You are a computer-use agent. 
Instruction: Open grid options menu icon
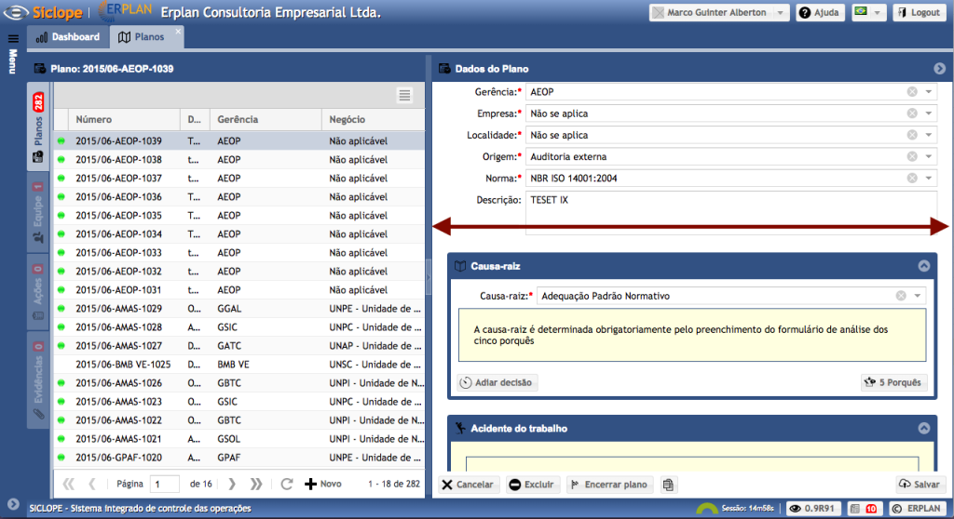[x=404, y=96]
